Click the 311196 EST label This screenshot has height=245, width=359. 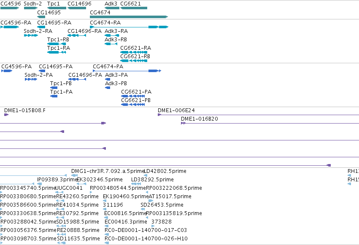[x=113, y=205]
